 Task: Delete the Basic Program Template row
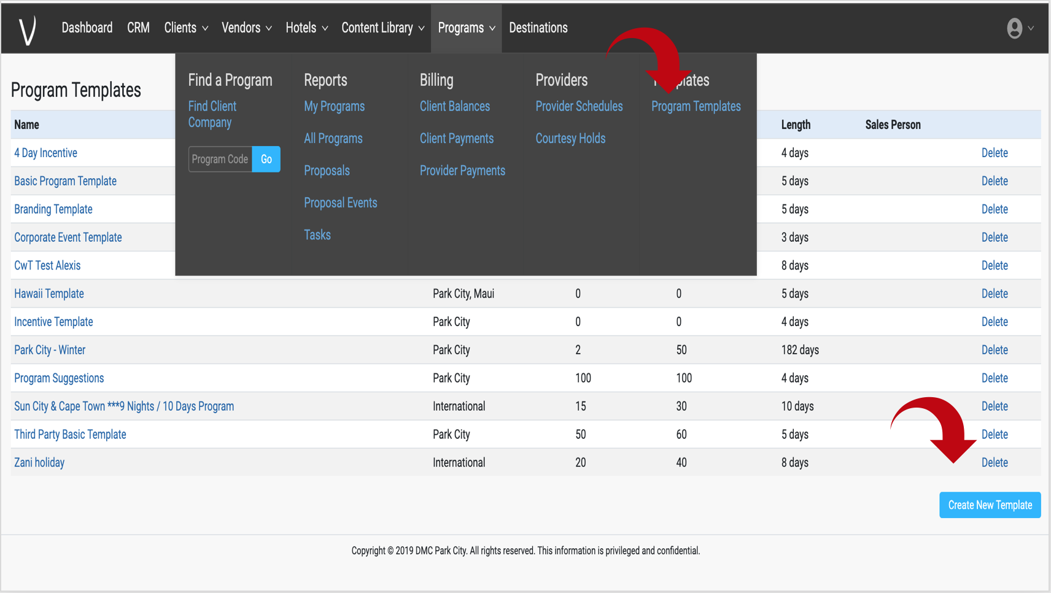(x=995, y=181)
